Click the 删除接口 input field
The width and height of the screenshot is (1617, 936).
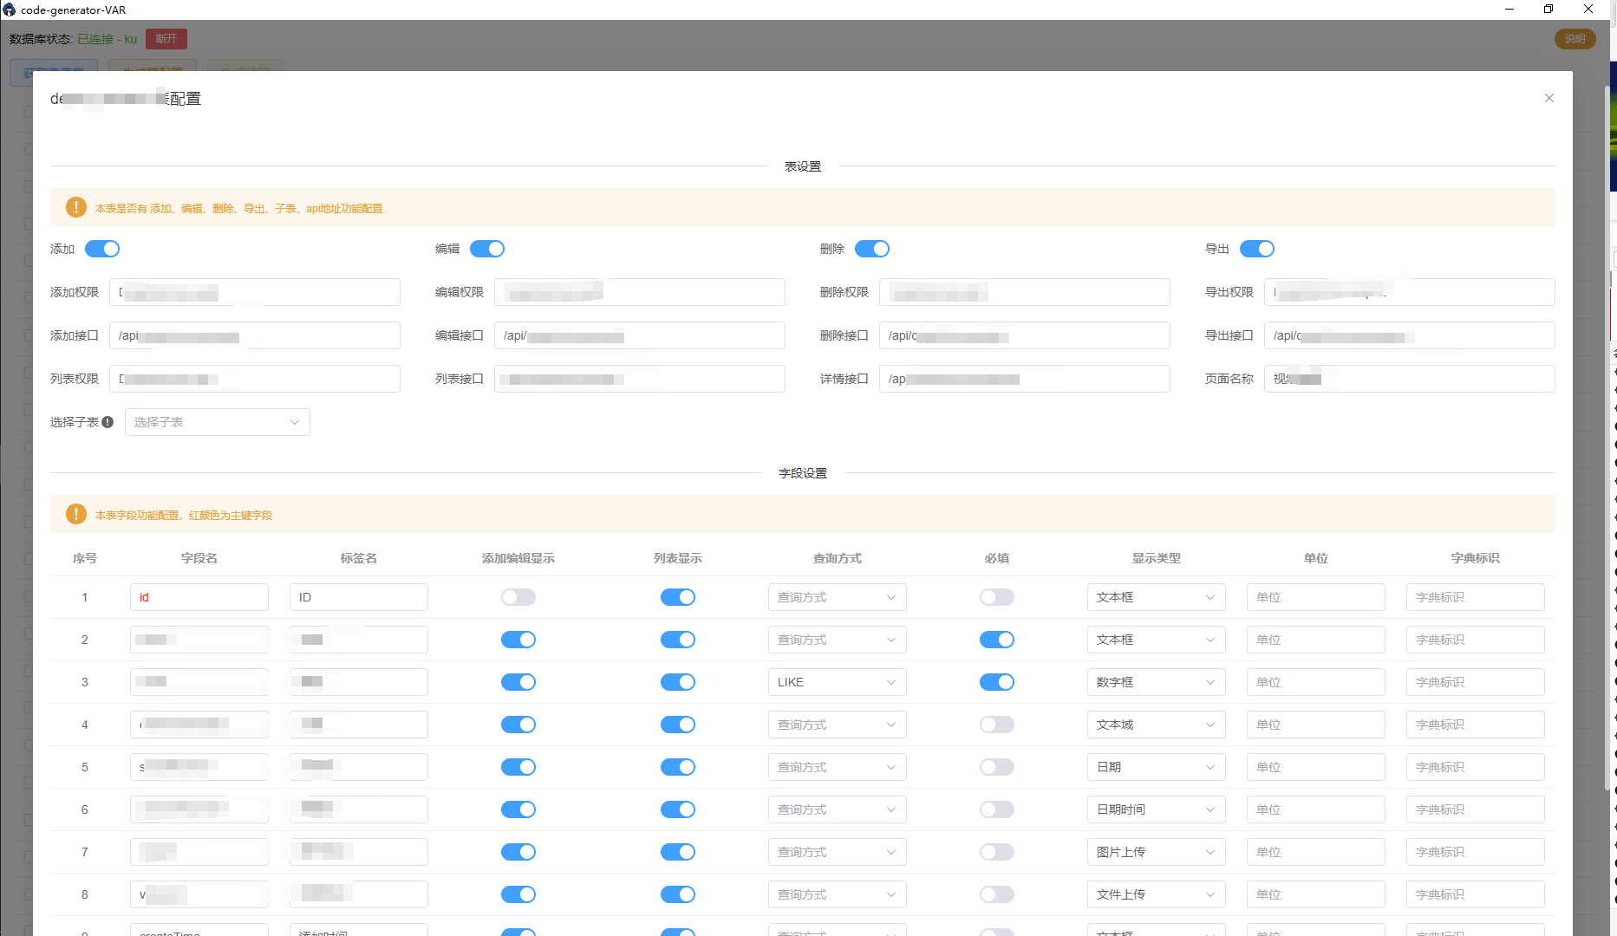[1025, 335]
